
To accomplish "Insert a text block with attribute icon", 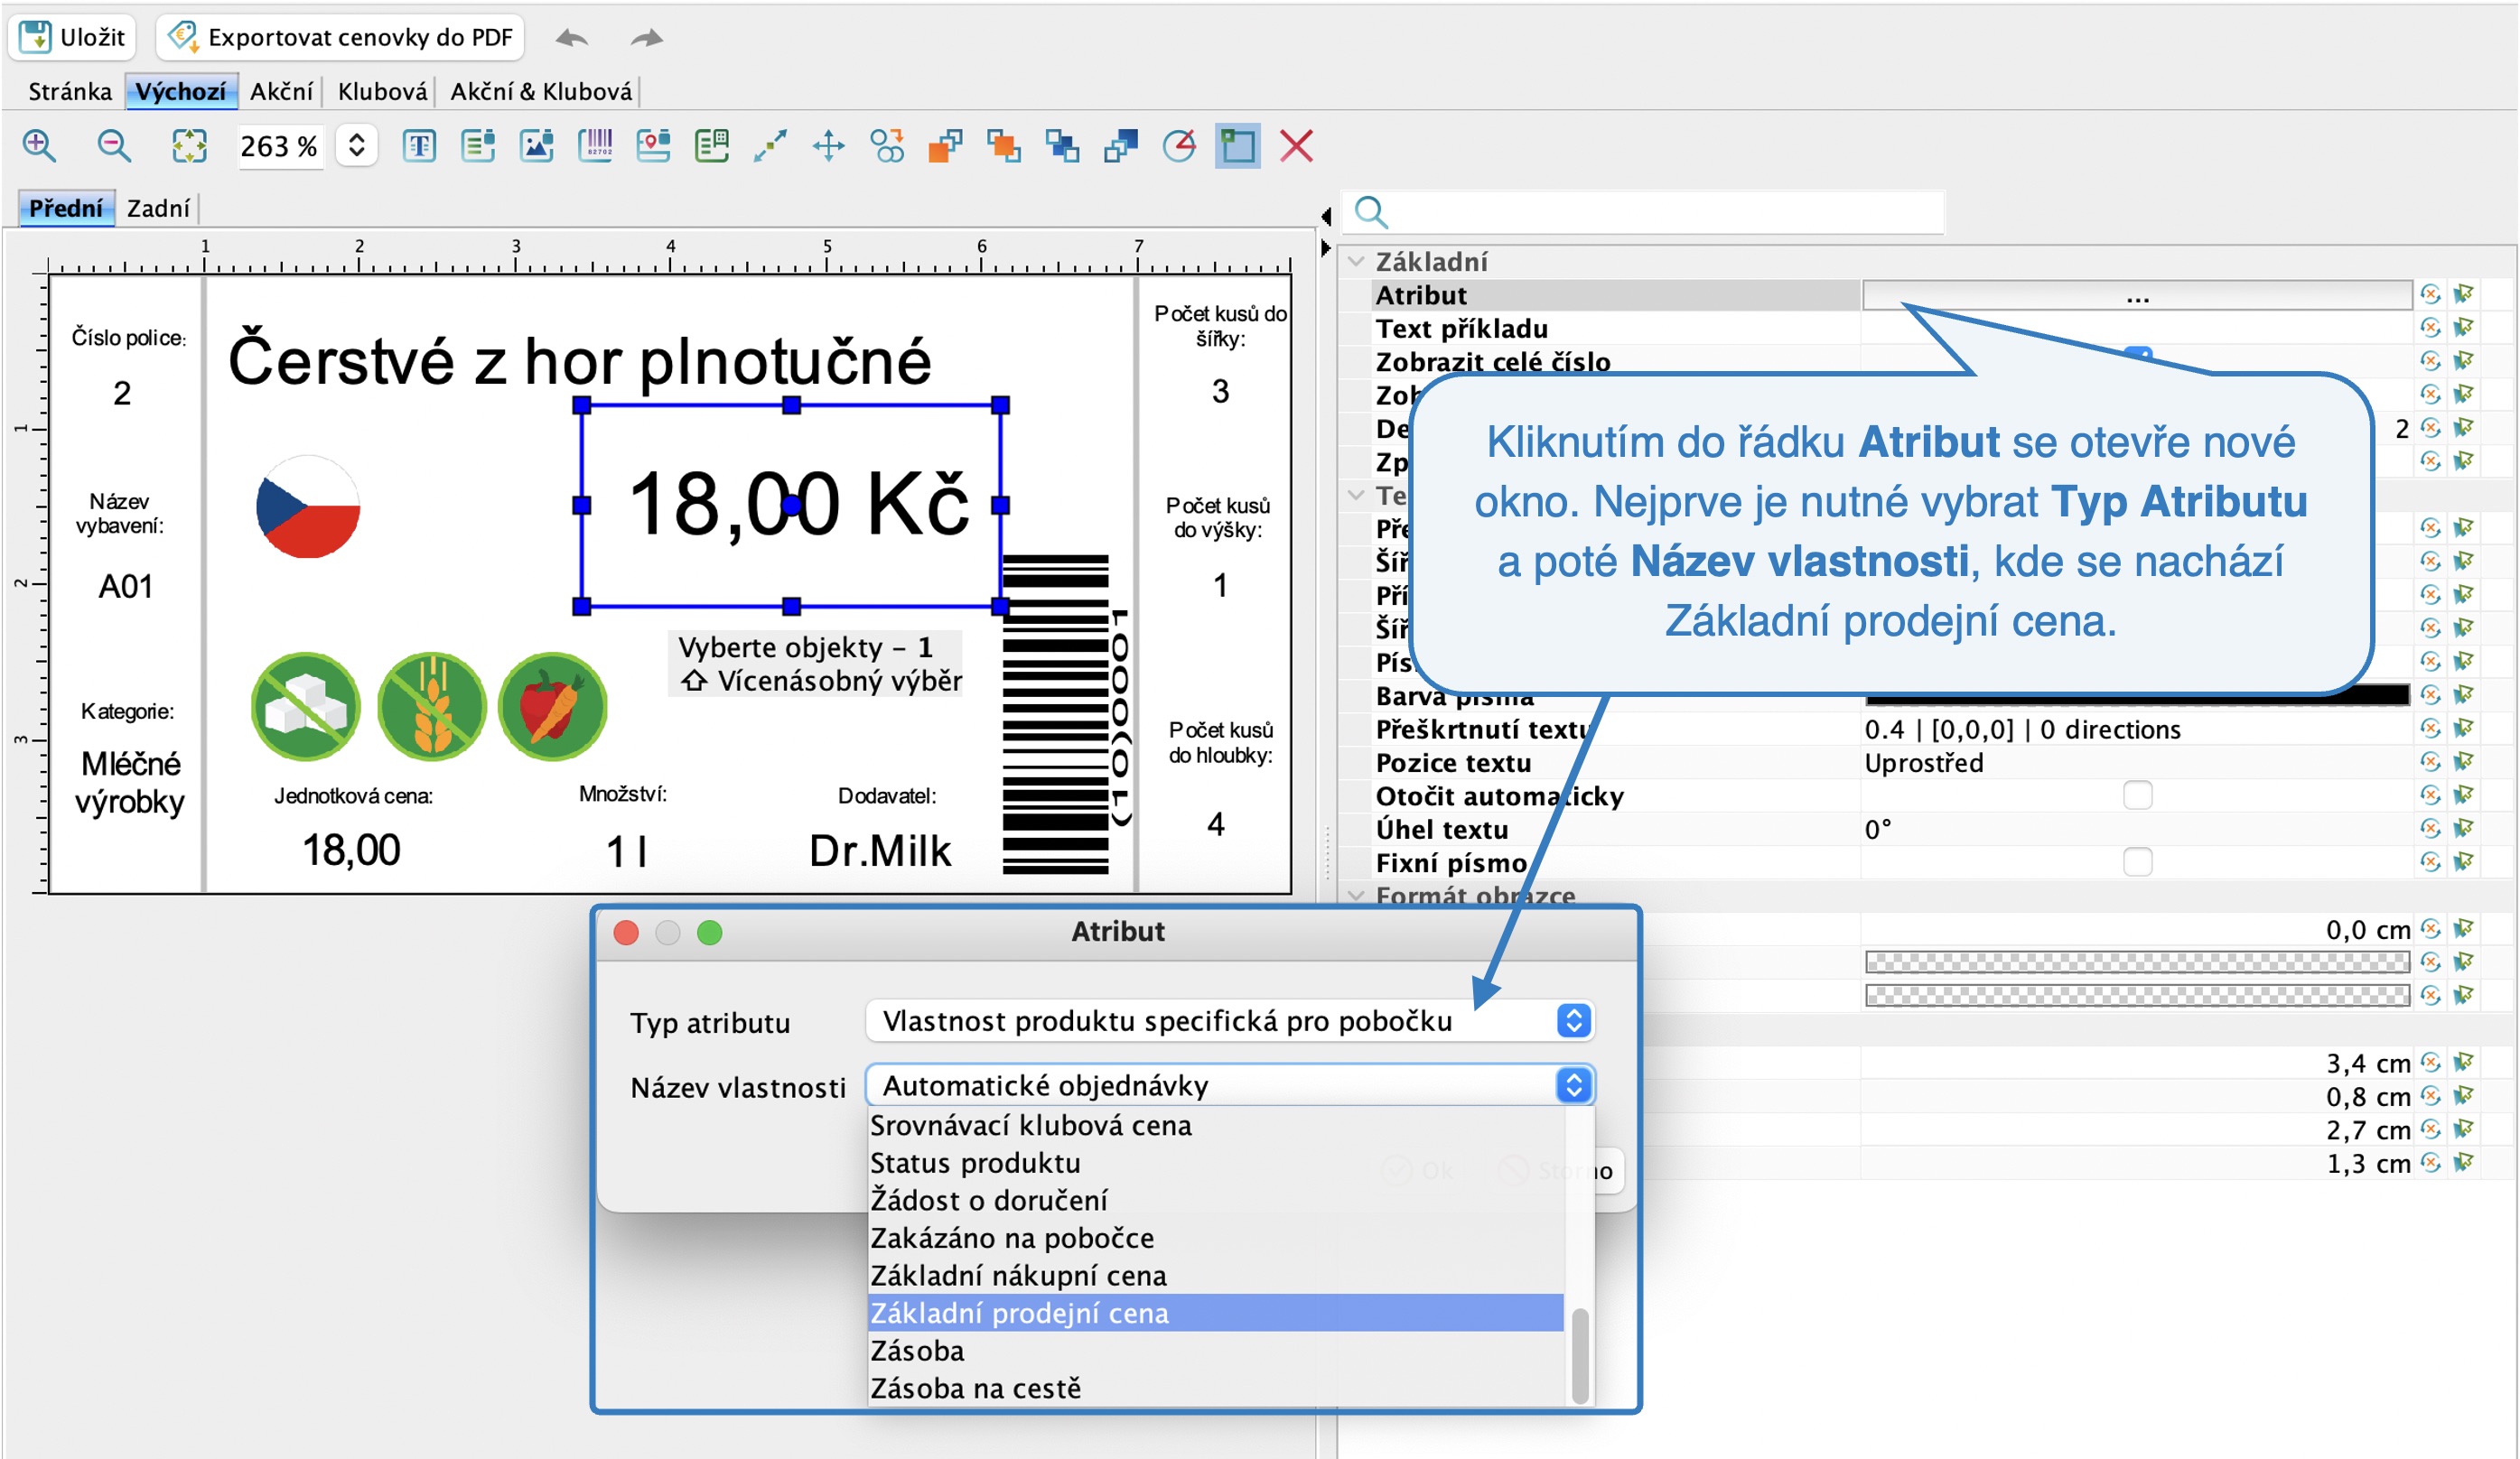I will coord(478,146).
